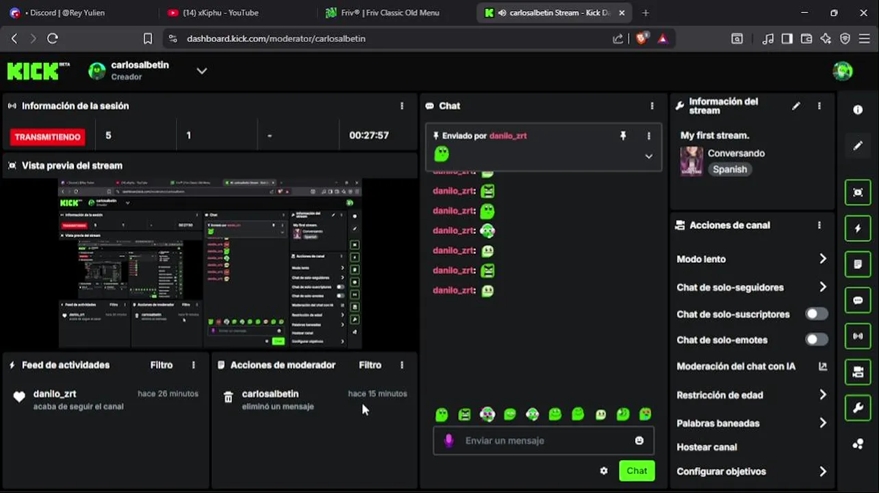This screenshot has height=493, width=879.
Task: Toggle the channel actions sidebar icon
Action: 858,372
